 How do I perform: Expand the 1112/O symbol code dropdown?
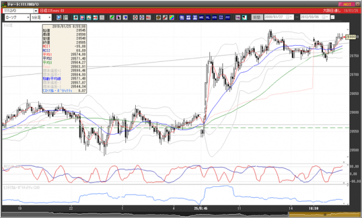[36, 11]
